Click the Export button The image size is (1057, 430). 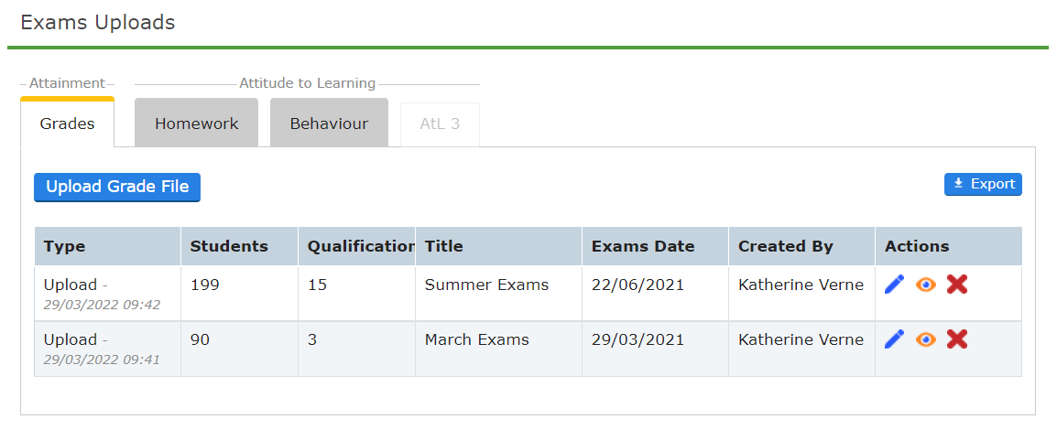click(983, 184)
